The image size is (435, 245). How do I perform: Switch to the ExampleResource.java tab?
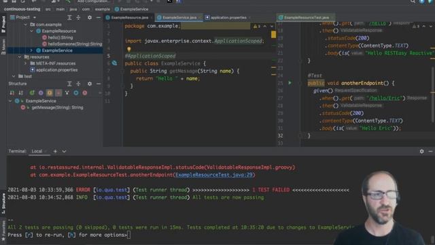(x=129, y=18)
